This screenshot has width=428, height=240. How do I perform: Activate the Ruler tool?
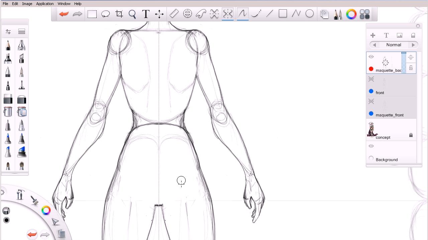click(174, 14)
